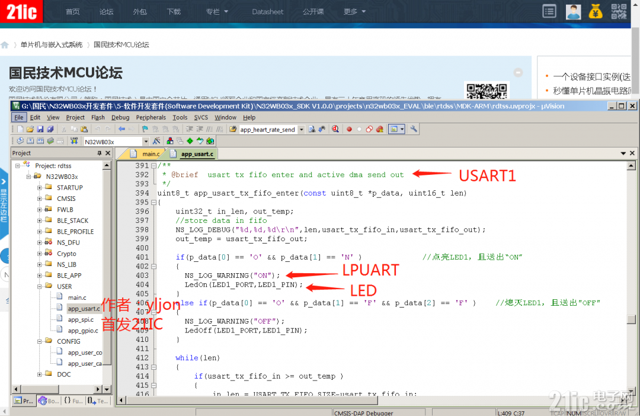This screenshot has width=640, height=416.
Task: Collapse the CONFIG group
Action: pyautogui.click(x=40, y=341)
